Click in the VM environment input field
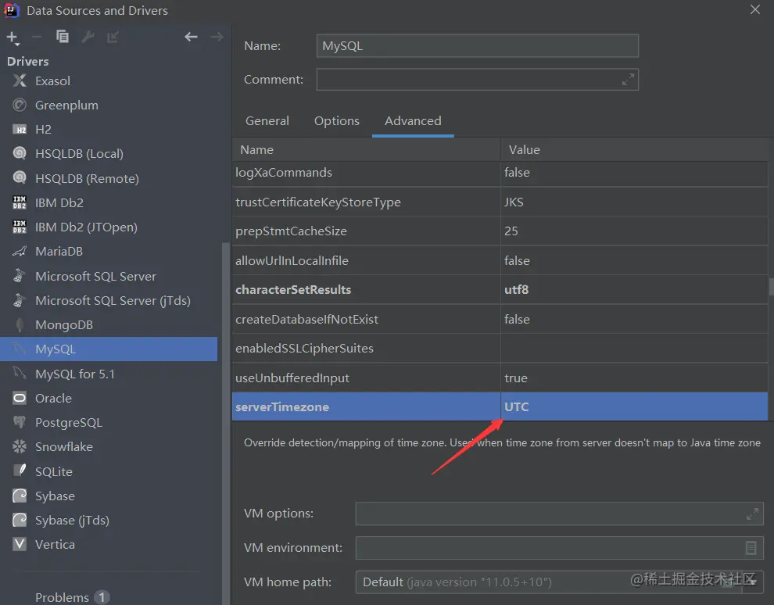The image size is (774, 605). point(559,548)
